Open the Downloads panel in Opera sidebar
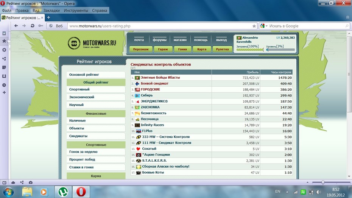This screenshot has width=352, height=198. pyautogui.click(x=4, y=76)
